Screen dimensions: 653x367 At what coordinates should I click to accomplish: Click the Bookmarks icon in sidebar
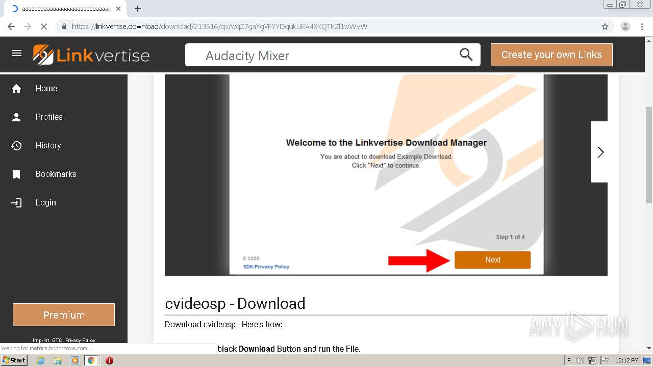coord(16,174)
